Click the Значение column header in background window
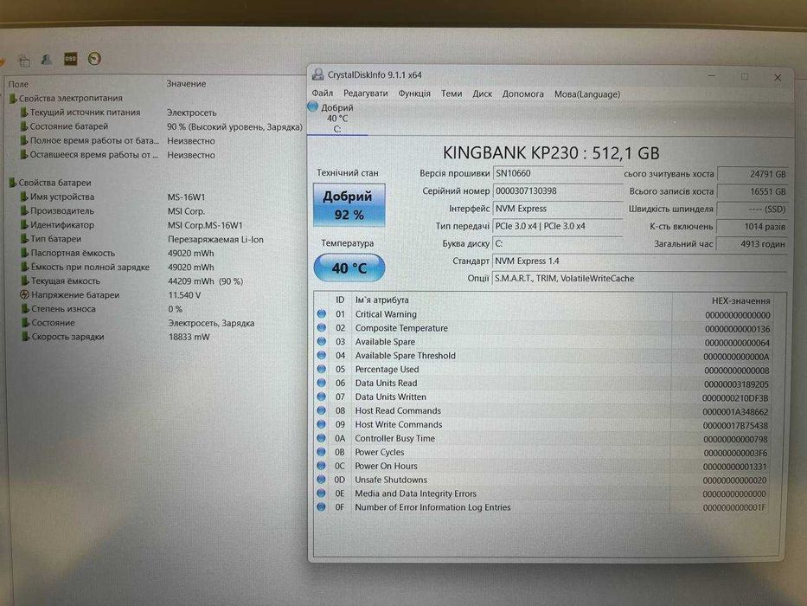This screenshot has width=807, height=606. 186,83
